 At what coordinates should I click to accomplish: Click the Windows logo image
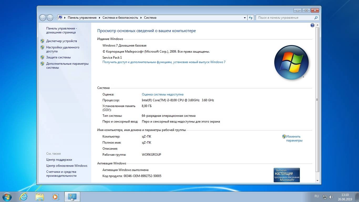(291, 62)
